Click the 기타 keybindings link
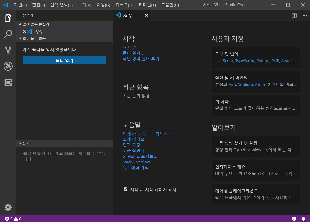Image resolution: width=310 pixels, height=222 pixels. click(x=276, y=85)
